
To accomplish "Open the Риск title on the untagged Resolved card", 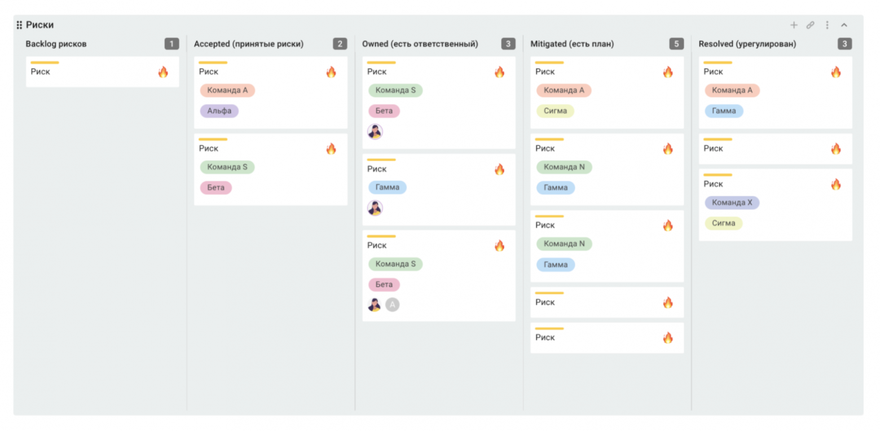I will (713, 148).
